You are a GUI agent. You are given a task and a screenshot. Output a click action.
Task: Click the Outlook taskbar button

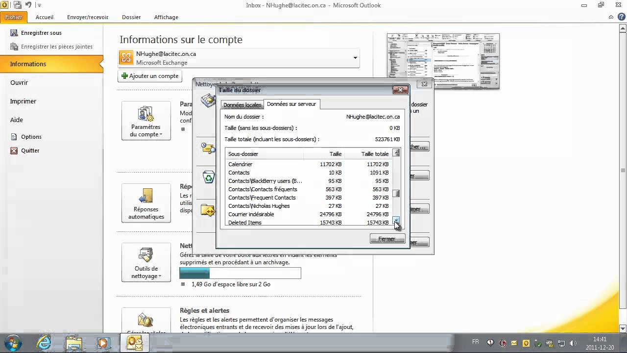(x=134, y=343)
